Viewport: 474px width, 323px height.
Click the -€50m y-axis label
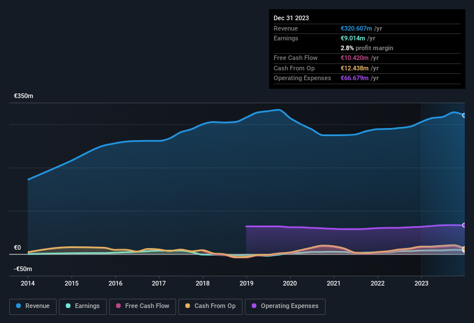[24, 269]
